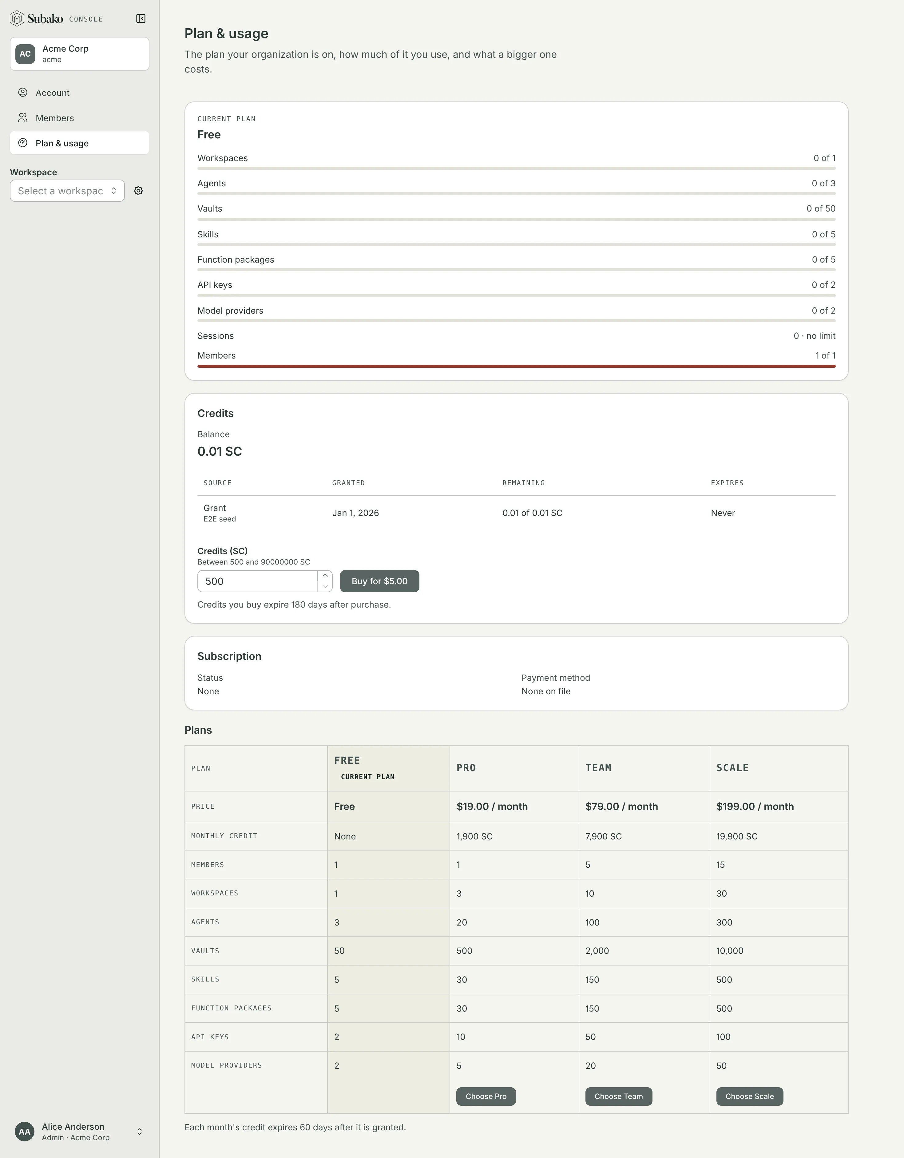Click the Account person icon

tap(23, 92)
